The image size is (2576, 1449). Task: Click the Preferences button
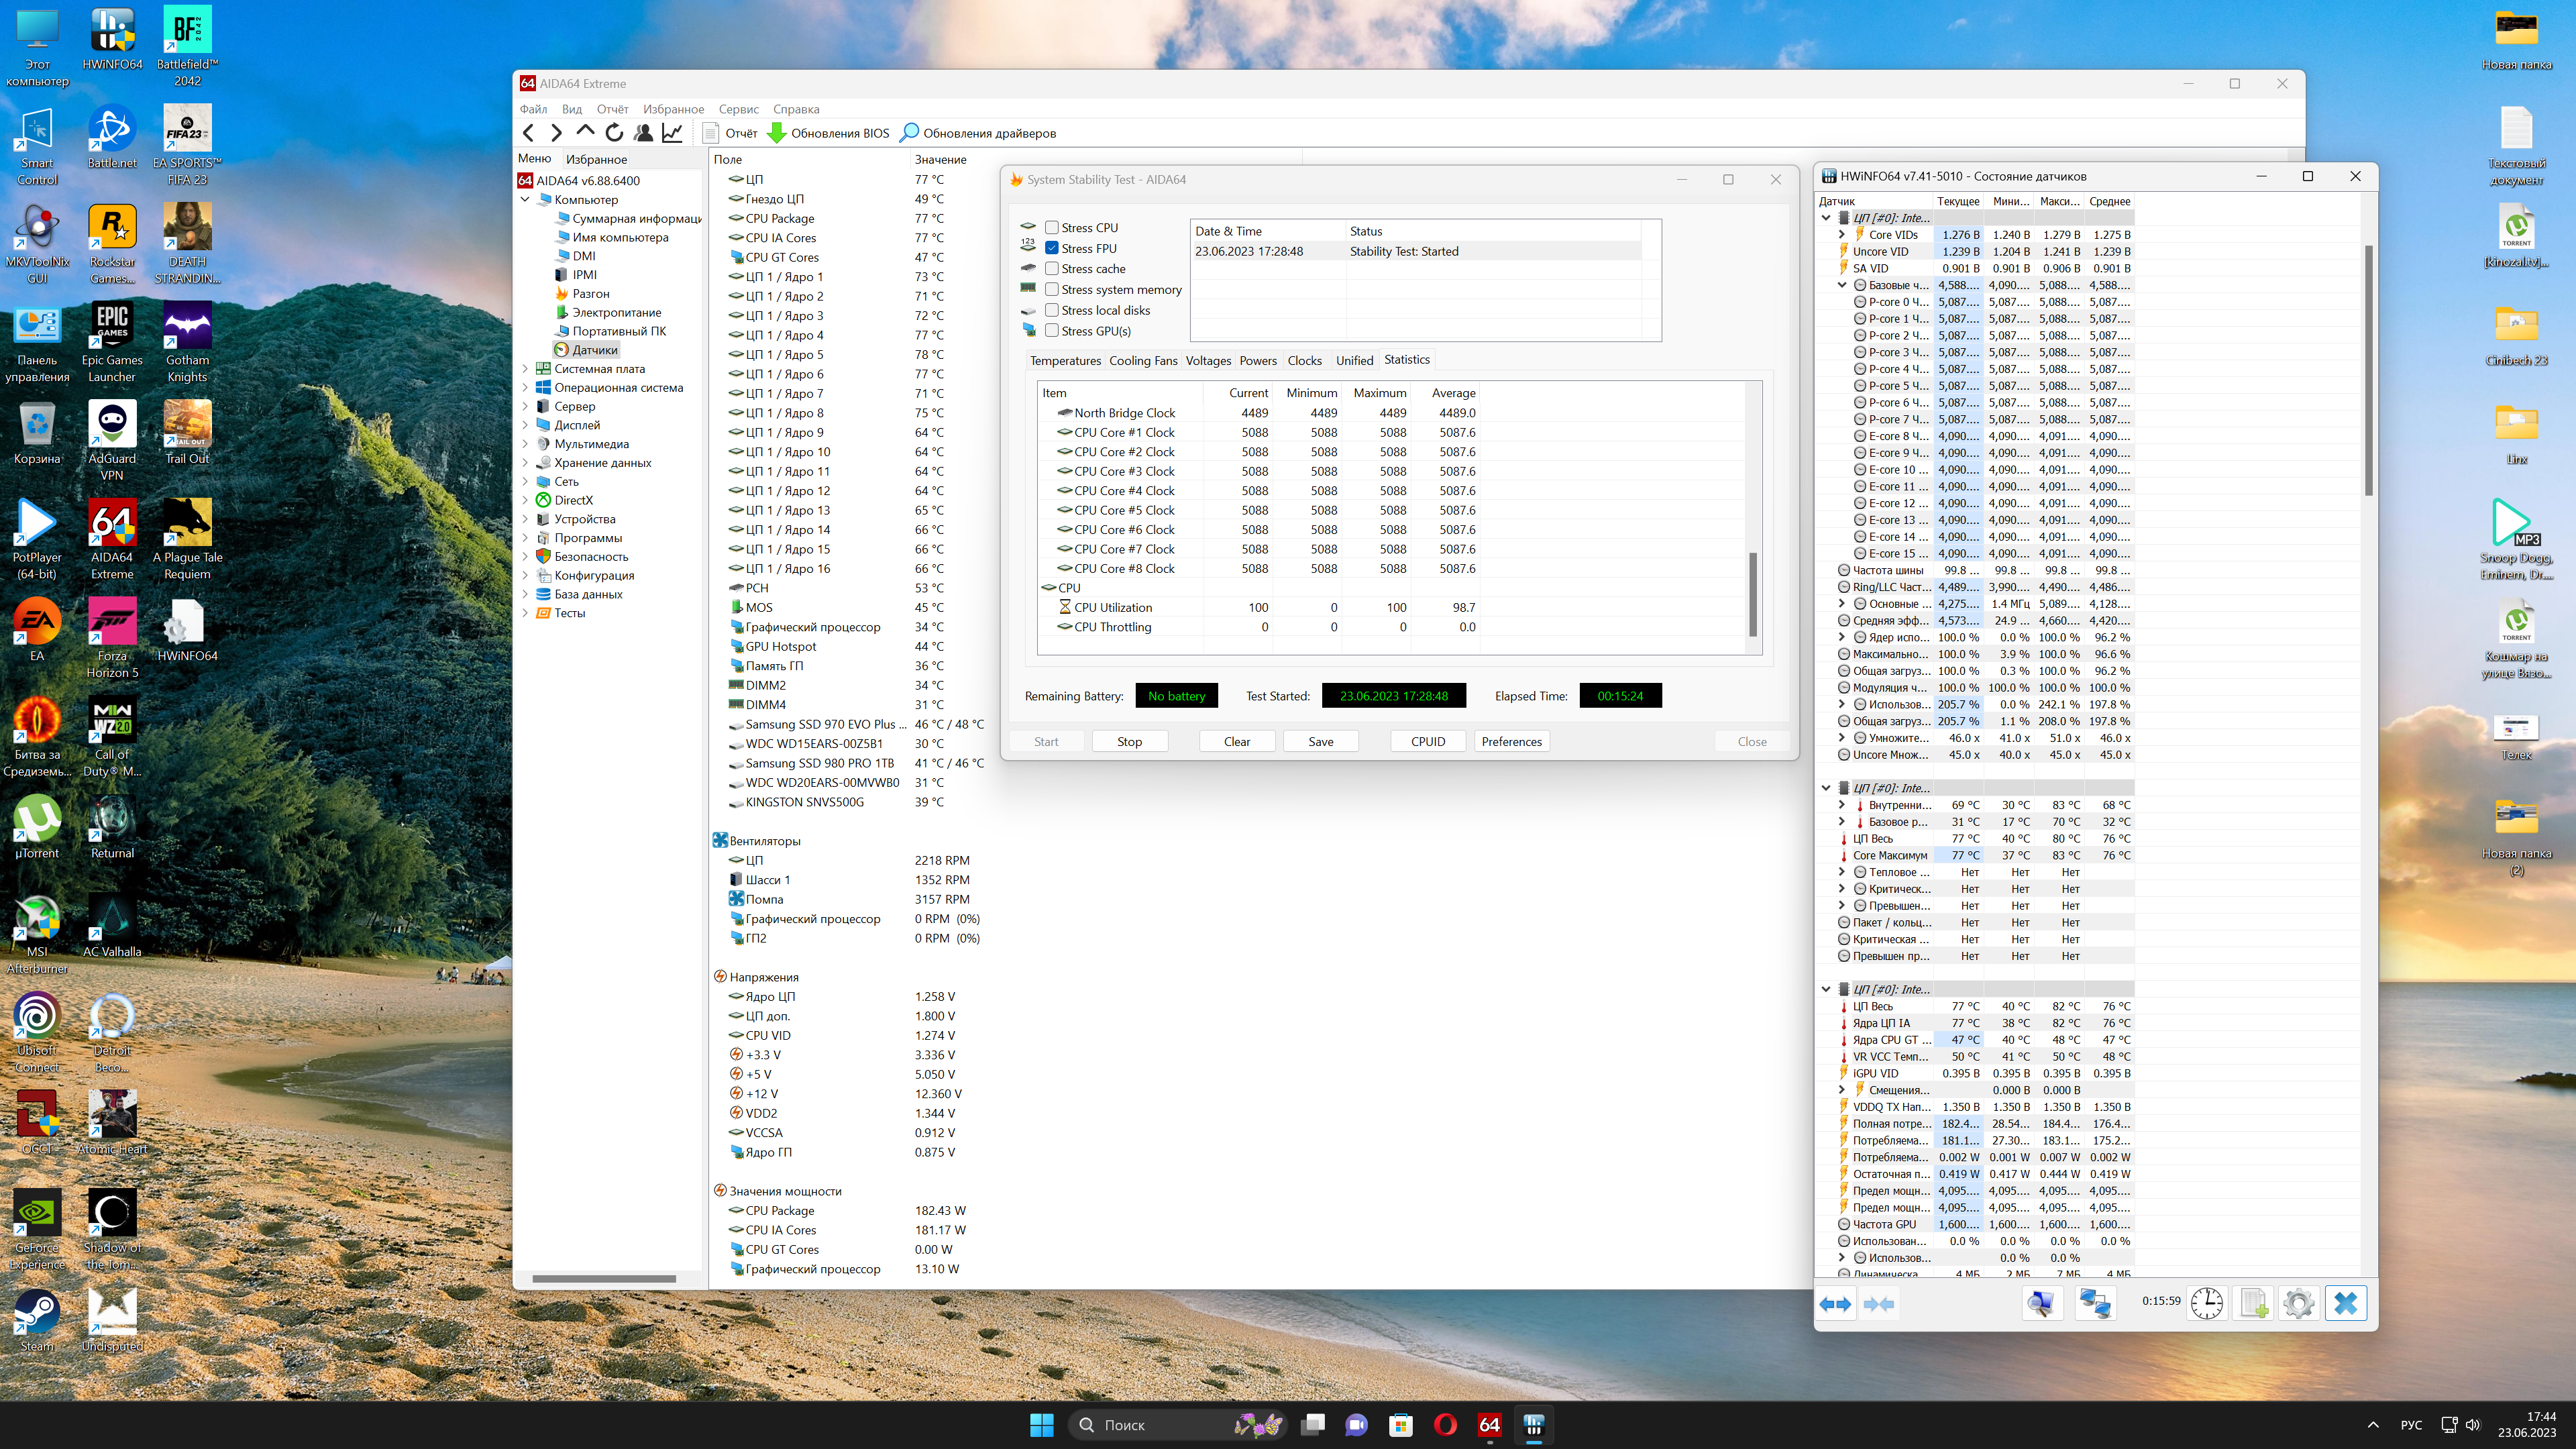tap(1511, 742)
